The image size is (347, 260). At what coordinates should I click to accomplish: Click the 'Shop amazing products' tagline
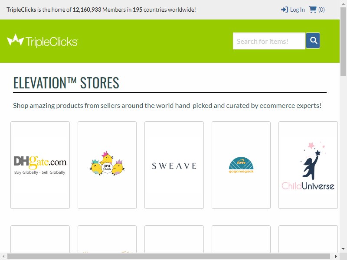point(167,106)
